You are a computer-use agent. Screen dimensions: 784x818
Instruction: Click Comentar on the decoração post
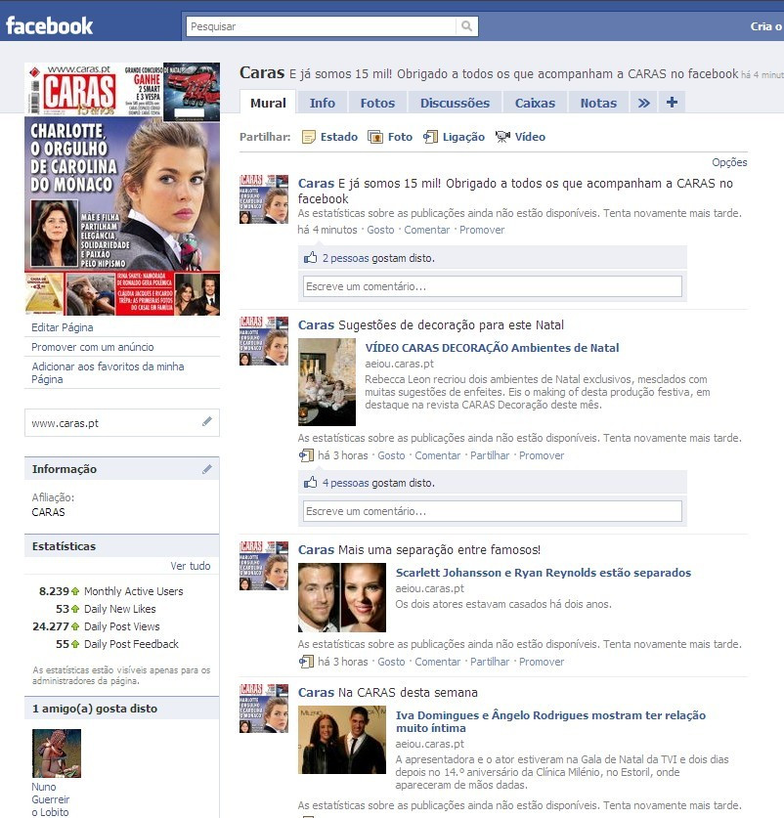pyautogui.click(x=437, y=455)
